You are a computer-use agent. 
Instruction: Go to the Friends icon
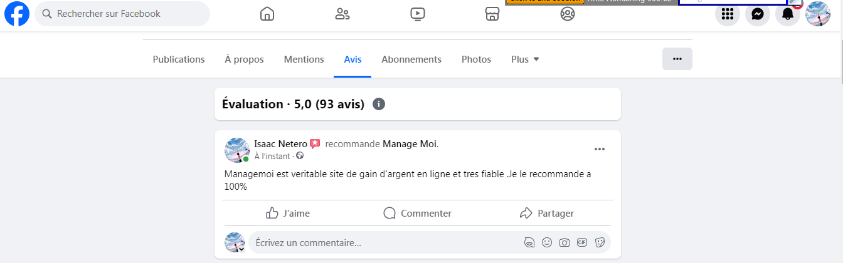(342, 14)
